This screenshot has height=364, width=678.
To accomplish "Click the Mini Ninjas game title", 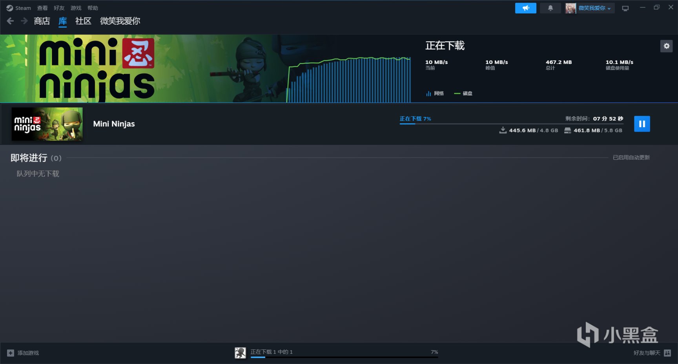I will 114,124.
